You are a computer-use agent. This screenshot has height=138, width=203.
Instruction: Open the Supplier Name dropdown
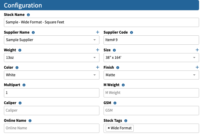click(52, 40)
